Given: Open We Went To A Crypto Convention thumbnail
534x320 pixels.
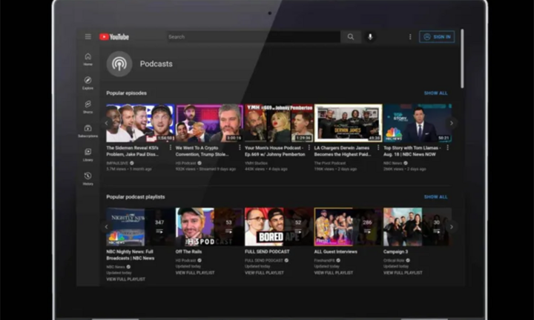Looking at the screenshot, I should click(x=209, y=123).
